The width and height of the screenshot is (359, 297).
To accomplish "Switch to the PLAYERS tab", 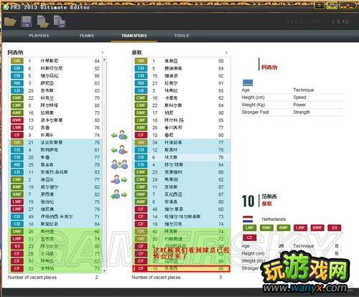I will [39, 36].
